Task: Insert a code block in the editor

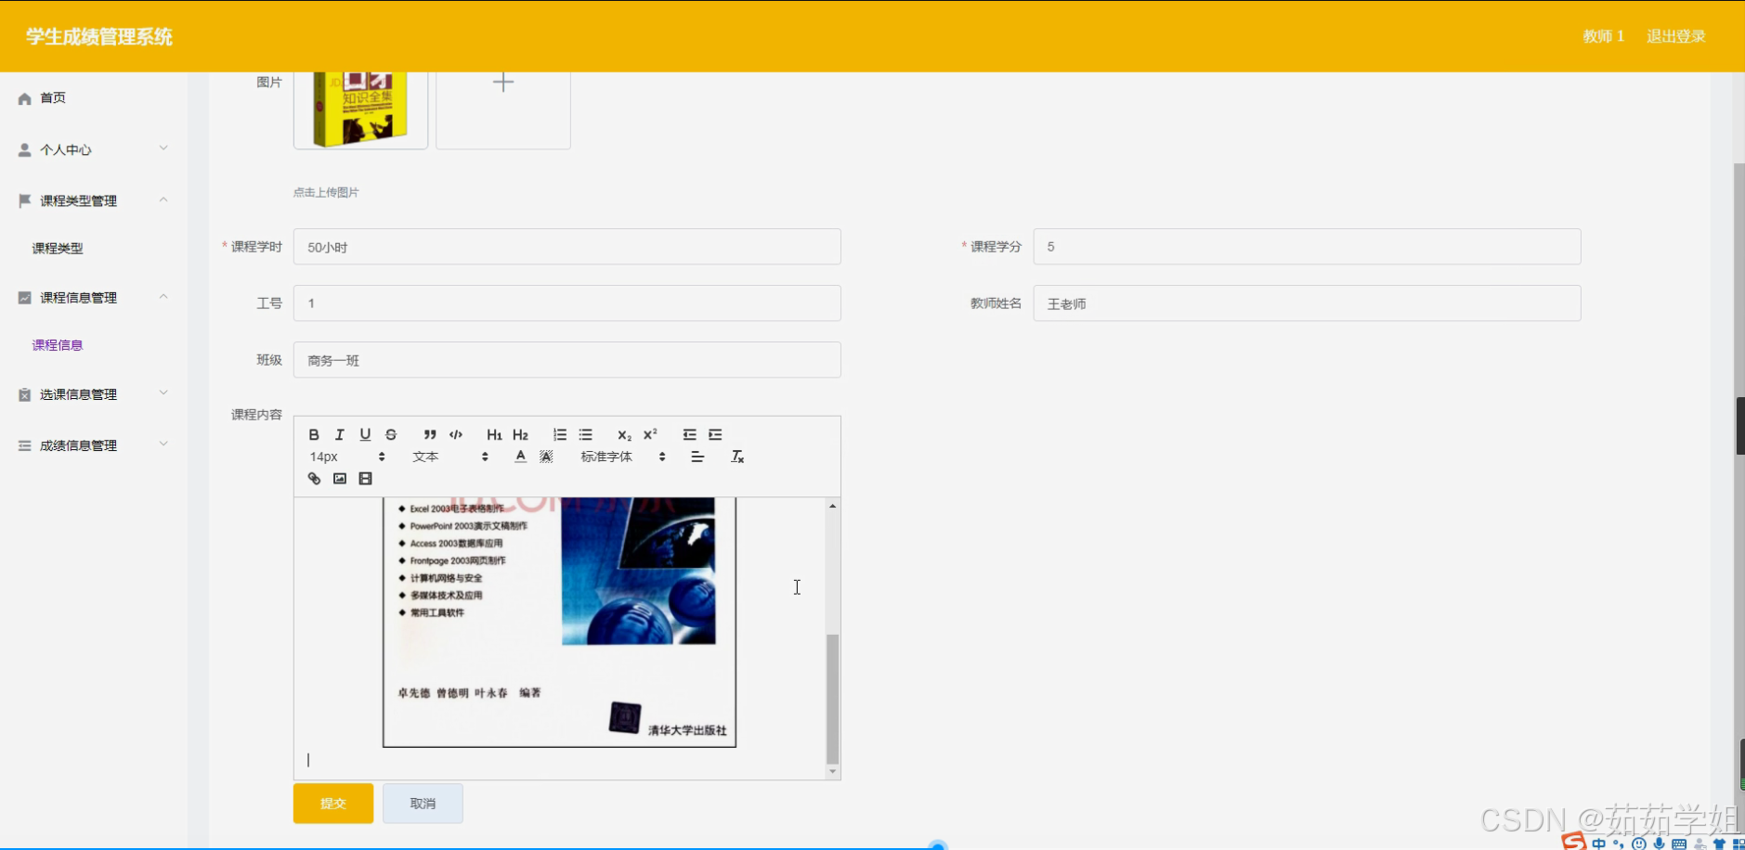Action: (456, 434)
